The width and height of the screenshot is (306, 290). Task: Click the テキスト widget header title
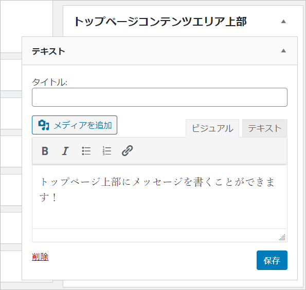click(x=48, y=51)
